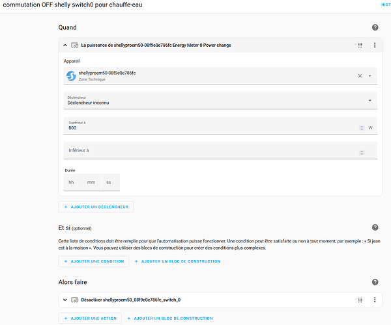
Task: Clear the shellyproem50 device selection
Action: point(360,76)
